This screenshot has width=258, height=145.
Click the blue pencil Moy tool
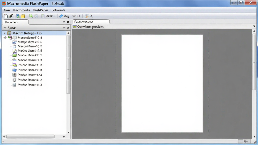(64, 16)
